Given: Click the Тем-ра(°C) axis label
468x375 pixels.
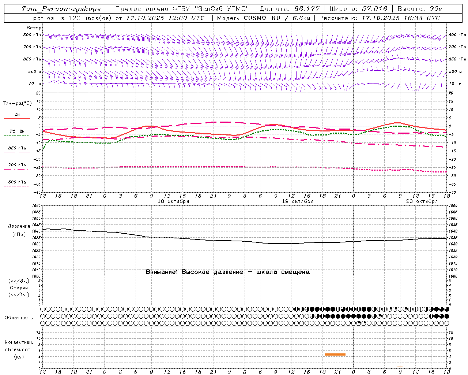Looking at the screenshot, I should coord(17,104).
